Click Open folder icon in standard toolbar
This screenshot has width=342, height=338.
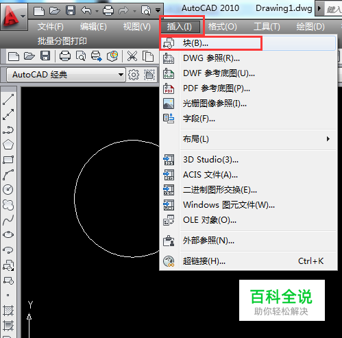[29, 56]
